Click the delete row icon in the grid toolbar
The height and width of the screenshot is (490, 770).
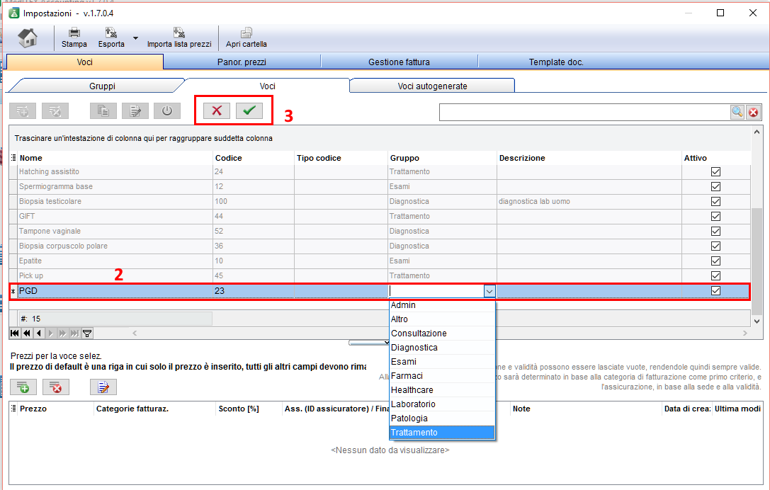55,111
